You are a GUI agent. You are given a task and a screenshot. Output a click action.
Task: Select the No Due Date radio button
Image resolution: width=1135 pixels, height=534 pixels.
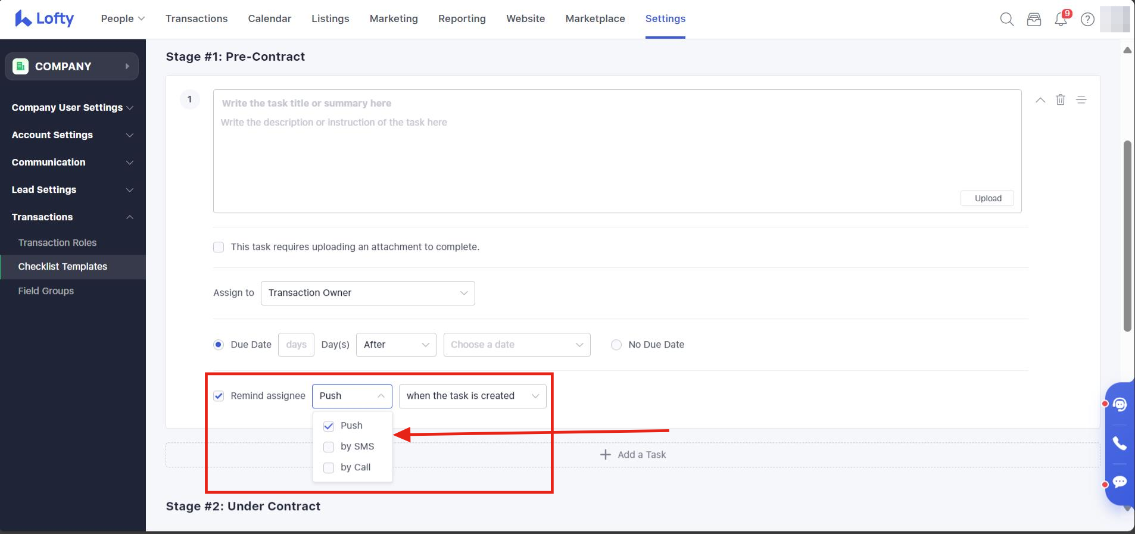[x=616, y=345]
